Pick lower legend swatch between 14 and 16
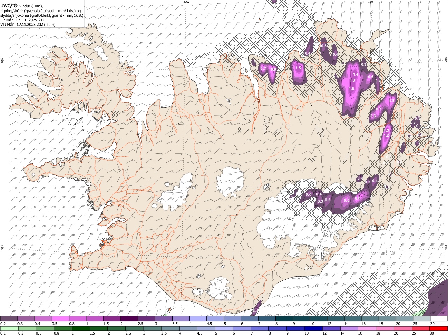The width and height of the screenshot is (448, 336). [x=349, y=328]
